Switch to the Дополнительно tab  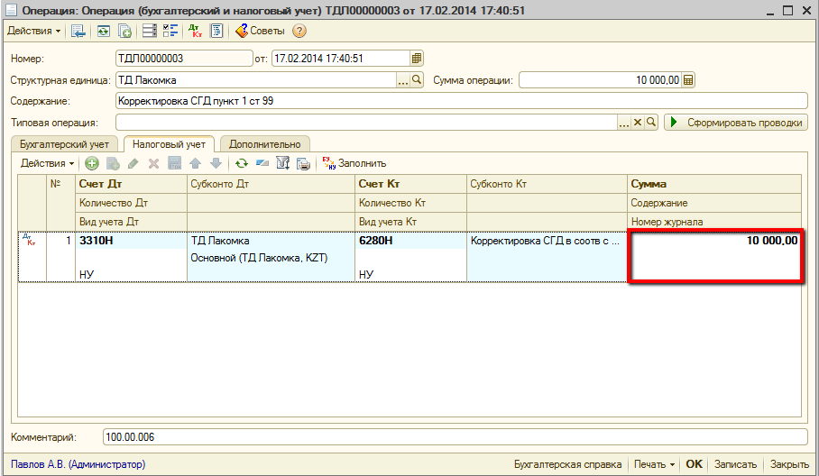pos(265,143)
